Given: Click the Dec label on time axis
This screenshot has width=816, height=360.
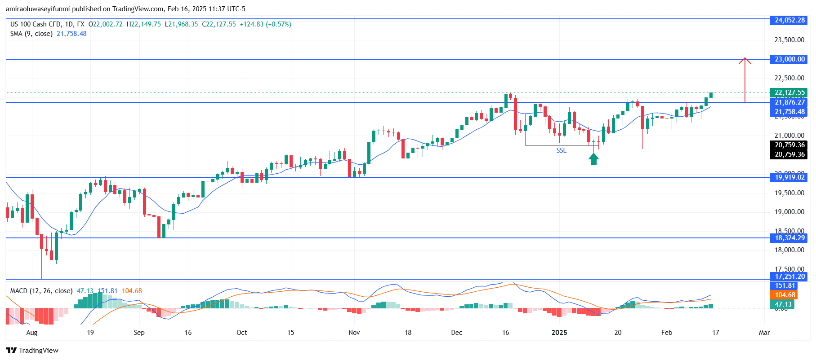Looking at the screenshot, I should click(457, 333).
